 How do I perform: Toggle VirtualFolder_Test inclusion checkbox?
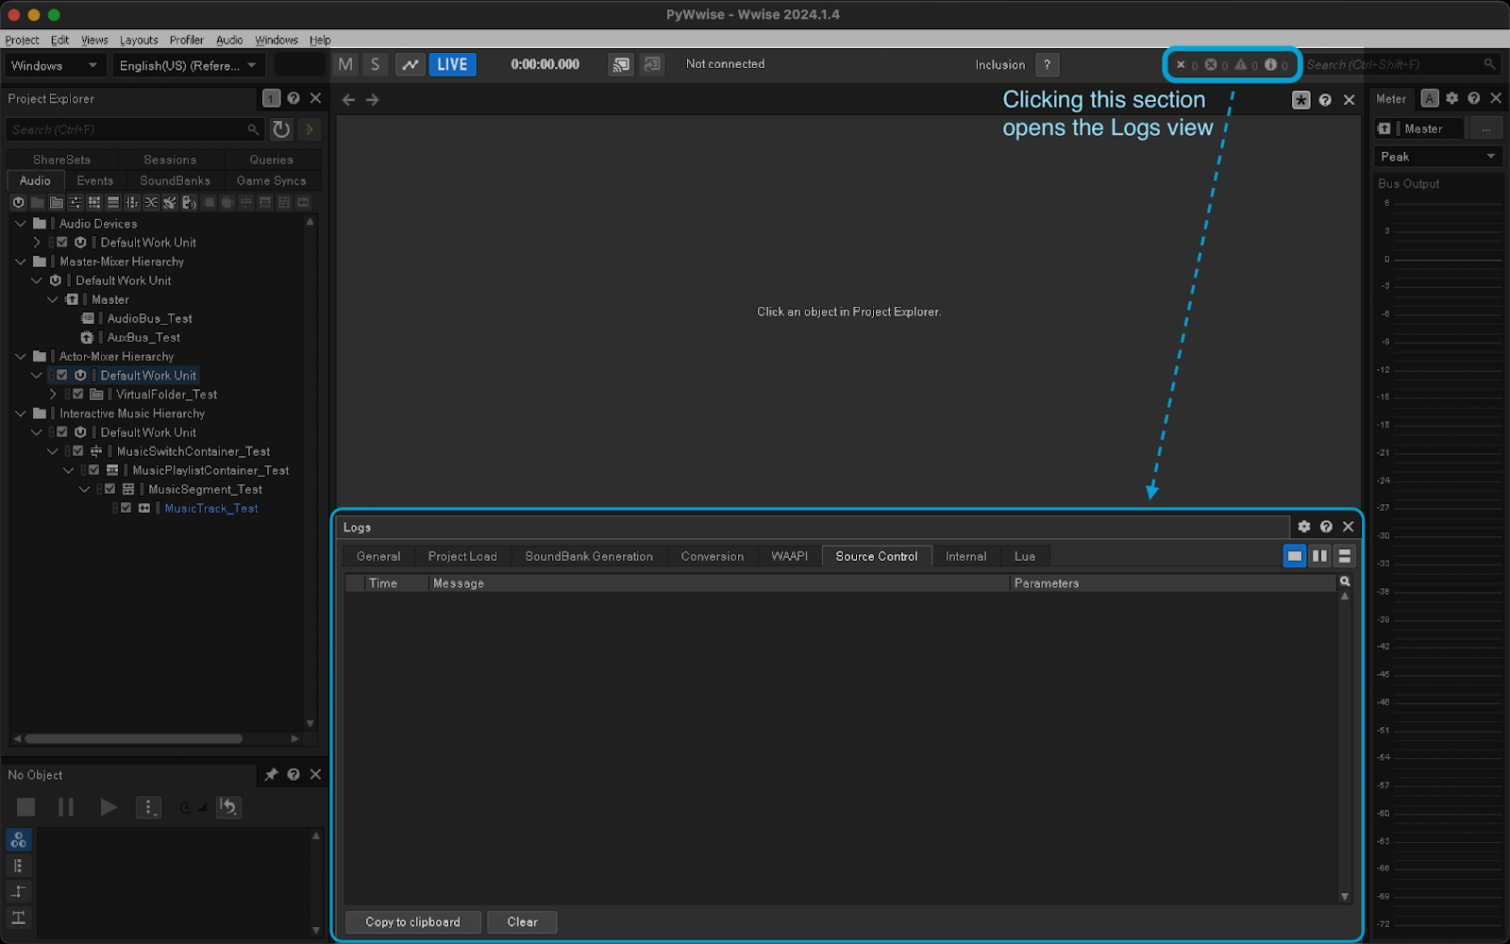[x=78, y=395]
